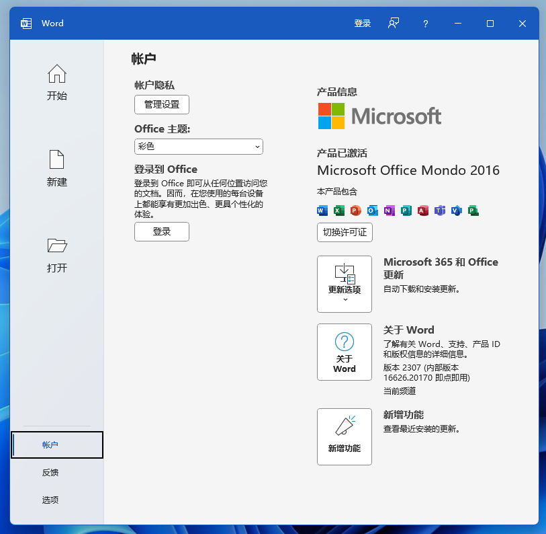Click Manage Settings (管理设置) button
The height and width of the screenshot is (534, 546).
click(162, 104)
